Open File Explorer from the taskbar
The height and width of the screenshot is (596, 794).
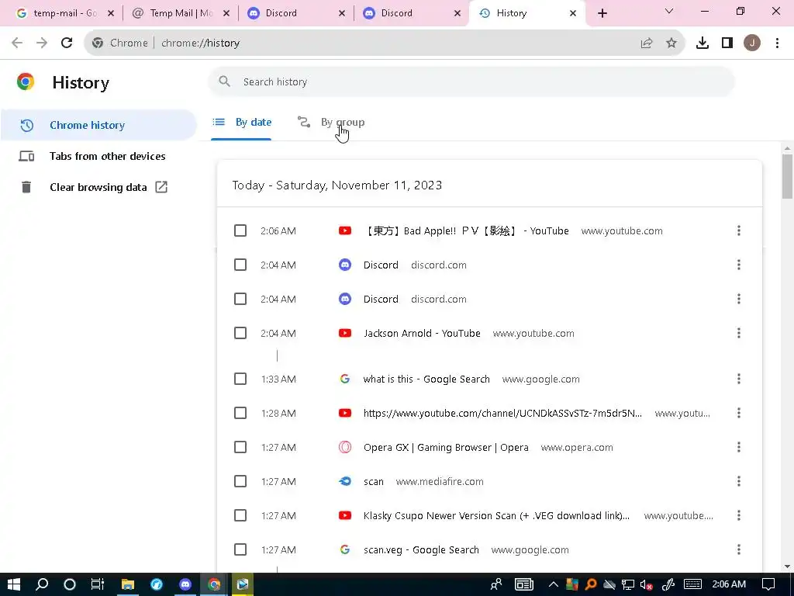pos(128,584)
